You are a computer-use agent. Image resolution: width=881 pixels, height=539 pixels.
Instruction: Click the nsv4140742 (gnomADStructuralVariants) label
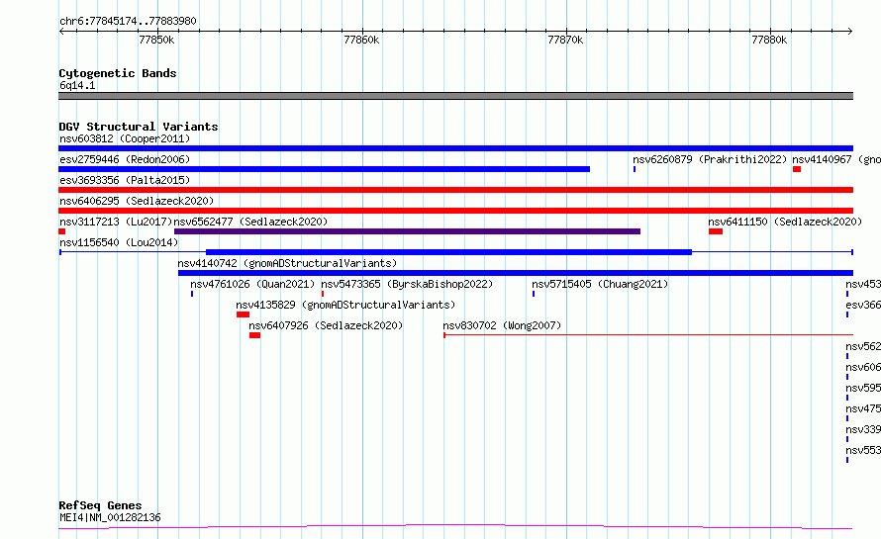point(287,263)
